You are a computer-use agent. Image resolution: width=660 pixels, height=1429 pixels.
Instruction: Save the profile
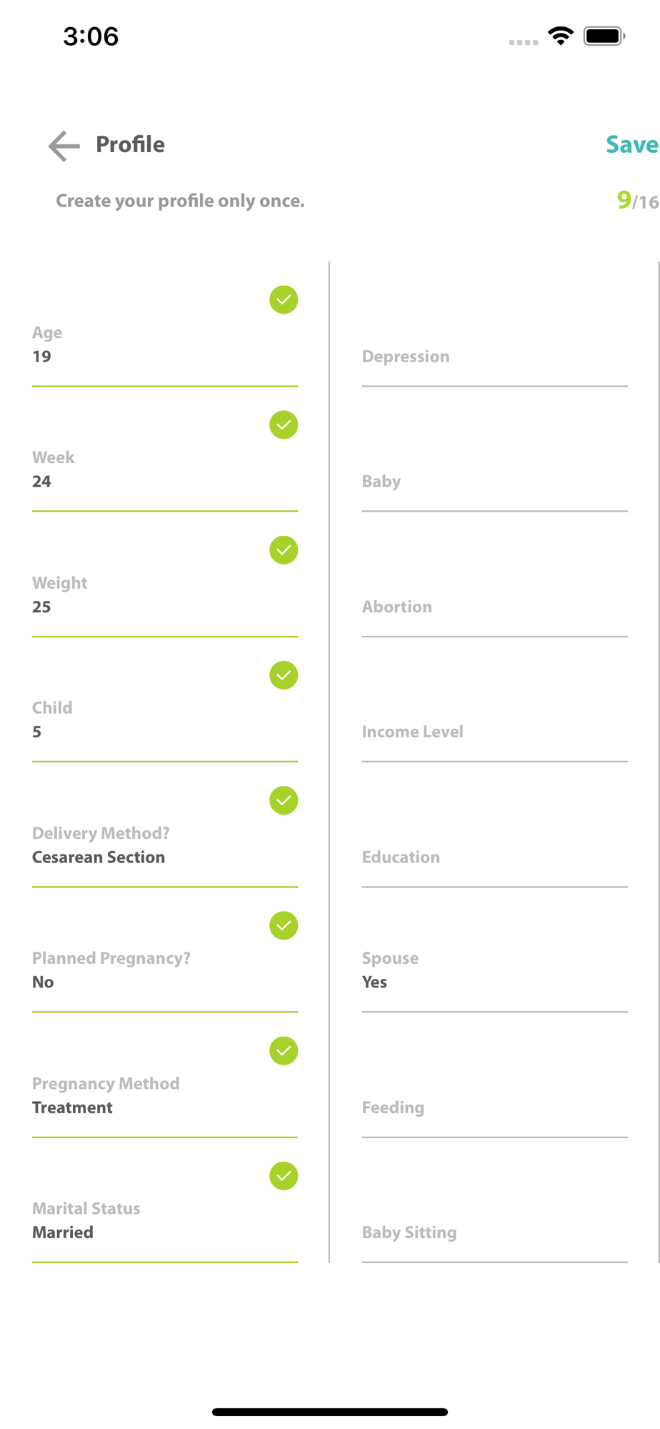(x=632, y=144)
